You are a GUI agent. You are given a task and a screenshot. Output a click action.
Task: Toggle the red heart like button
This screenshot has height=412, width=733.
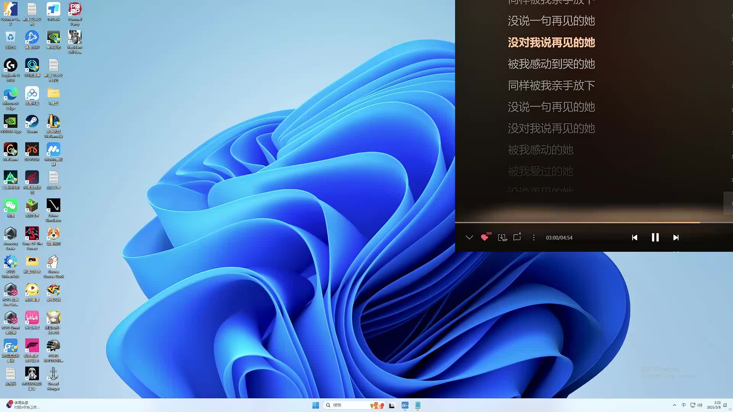pyautogui.click(x=484, y=237)
